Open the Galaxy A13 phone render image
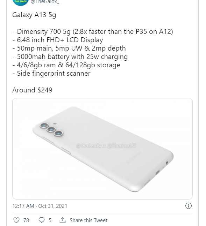The height and width of the screenshot is (226, 206). coord(102,149)
